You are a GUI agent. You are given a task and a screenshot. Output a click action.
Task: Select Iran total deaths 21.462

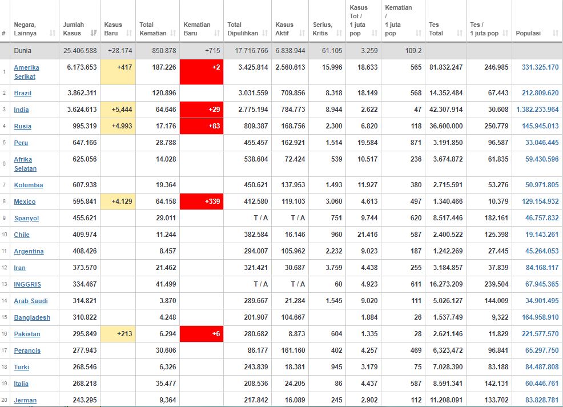click(x=166, y=267)
